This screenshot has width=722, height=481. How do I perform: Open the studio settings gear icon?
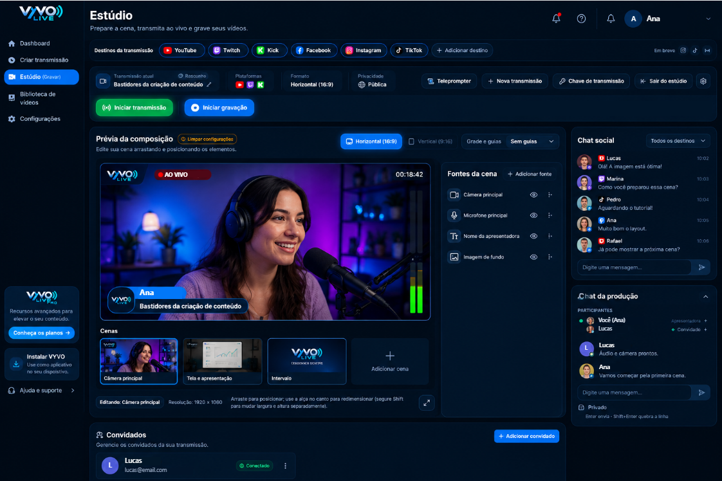[x=703, y=81]
